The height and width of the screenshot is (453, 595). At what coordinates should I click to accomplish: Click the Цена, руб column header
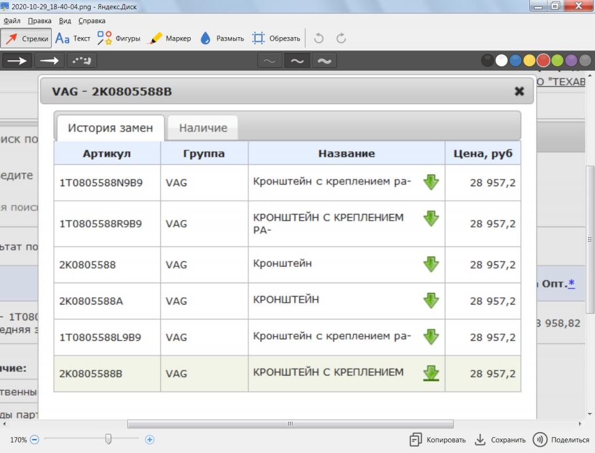tap(483, 153)
